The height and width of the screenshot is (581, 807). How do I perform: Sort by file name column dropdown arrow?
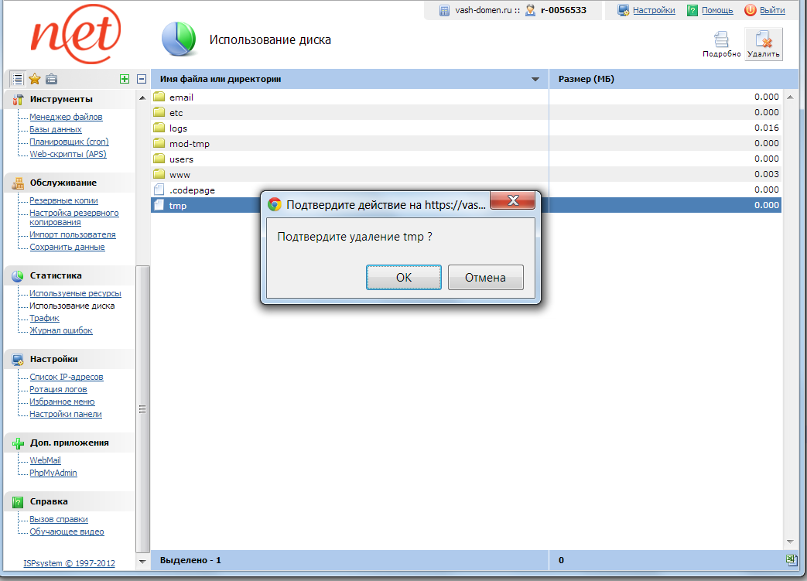(x=535, y=80)
